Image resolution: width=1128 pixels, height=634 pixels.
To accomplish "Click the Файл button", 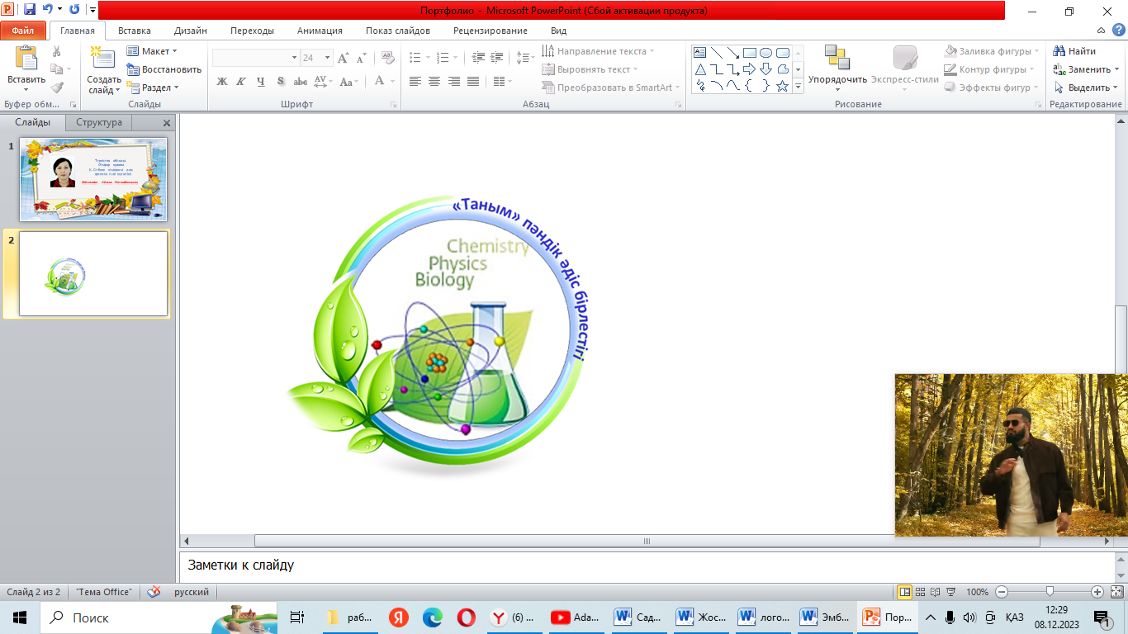I will point(22,31).
